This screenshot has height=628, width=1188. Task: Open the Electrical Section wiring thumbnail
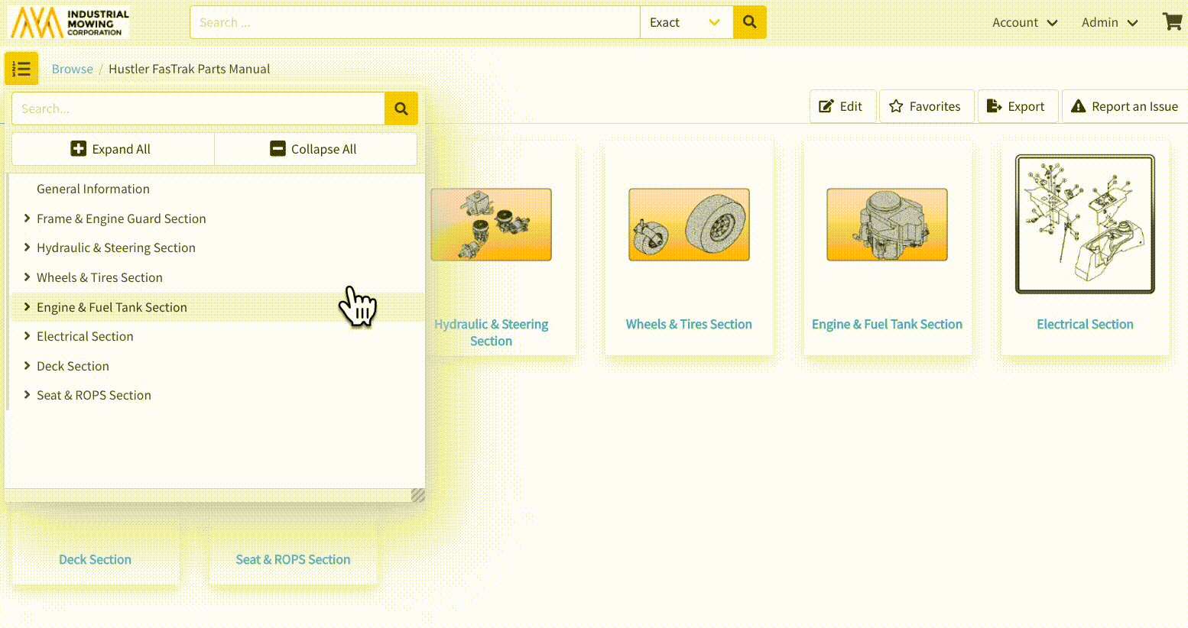(1085, 225)
